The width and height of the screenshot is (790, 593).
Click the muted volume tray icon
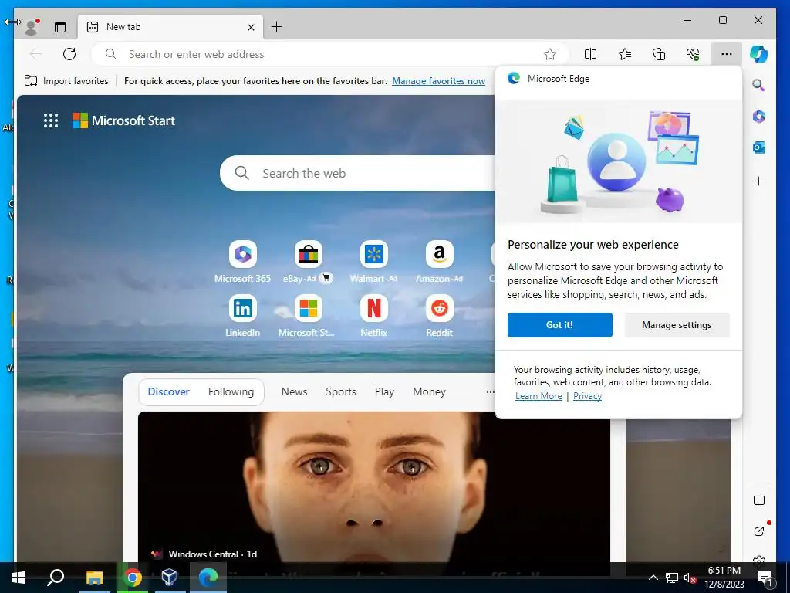coord(690,578)
